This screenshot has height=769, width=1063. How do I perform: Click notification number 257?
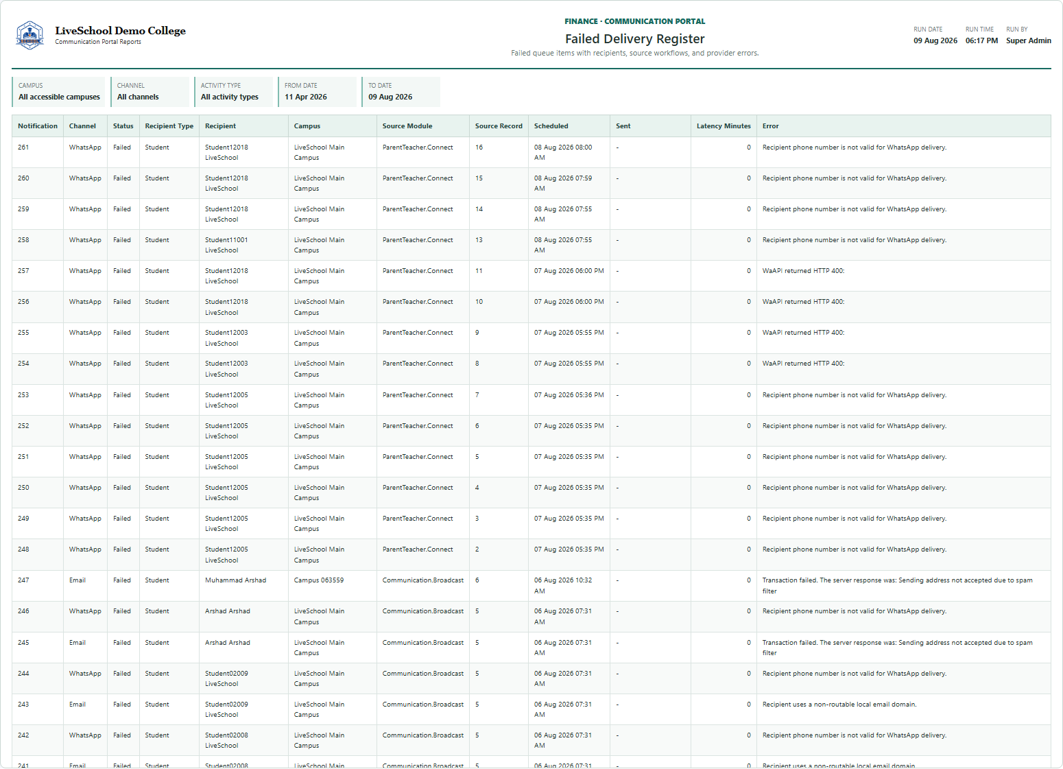coord(23,271)
